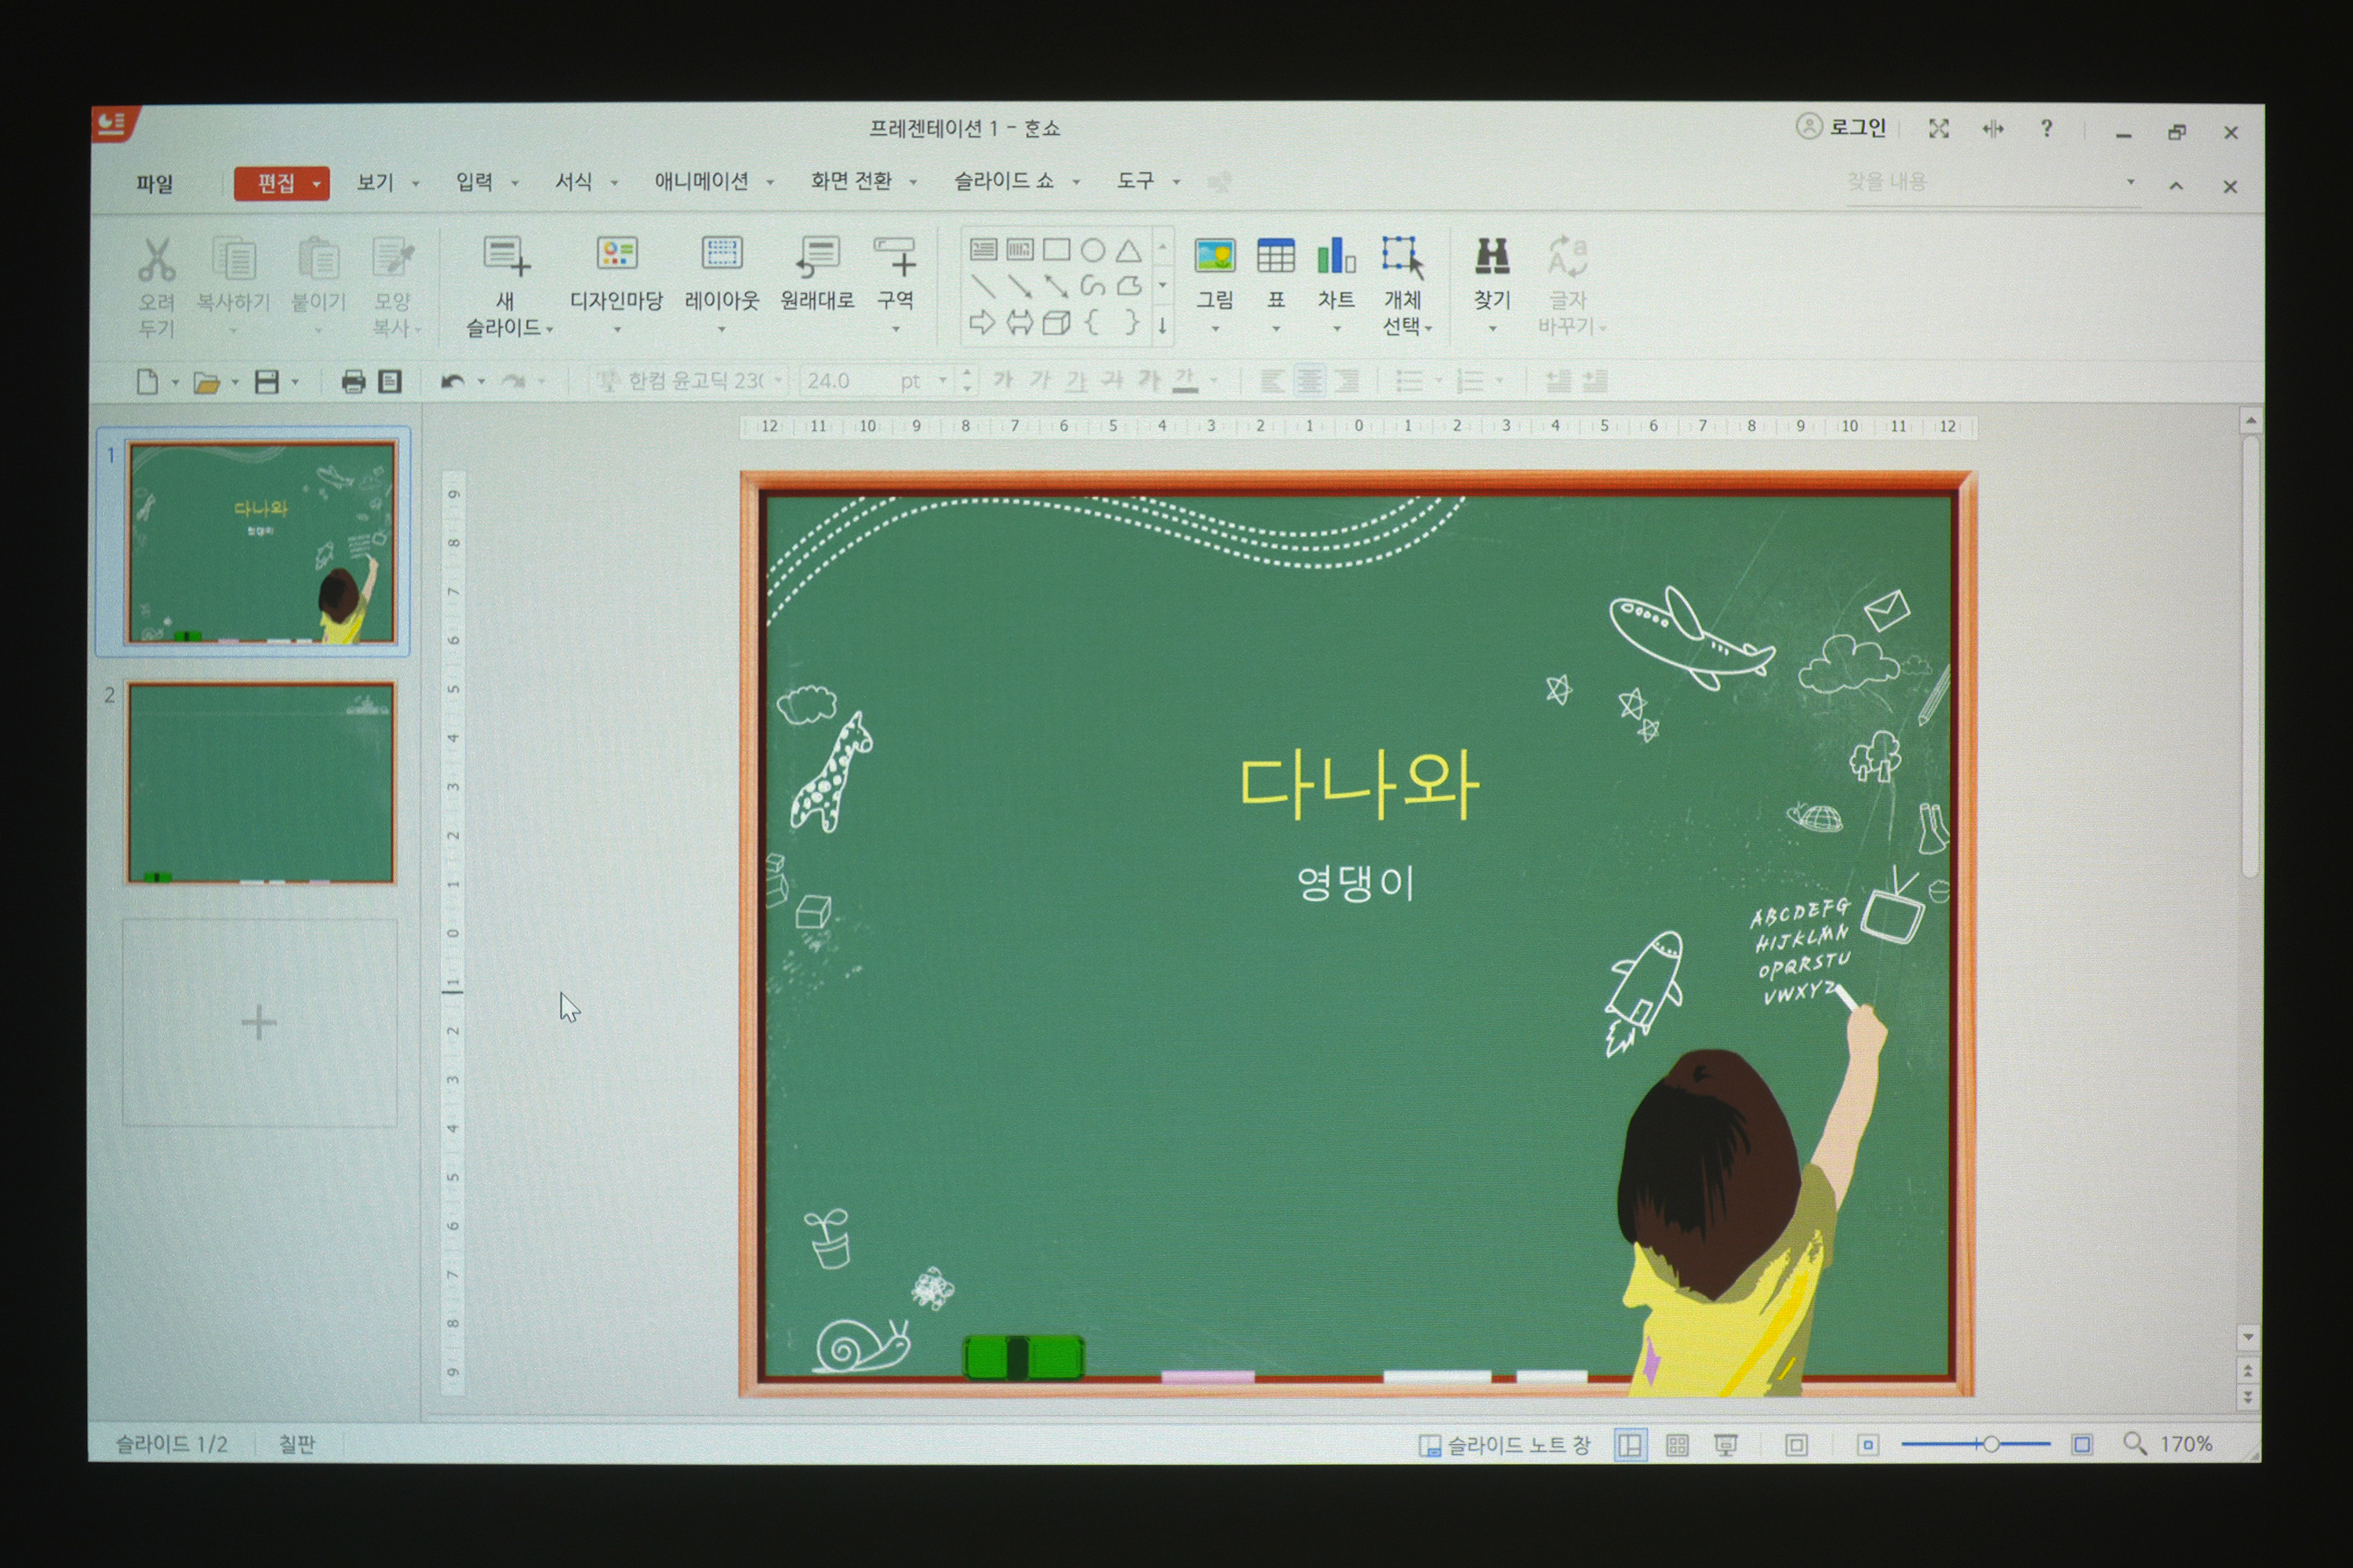This screenshot has height=1568, width=2353.
Task: Open the help question mark icon
Action: (2047, 129)
